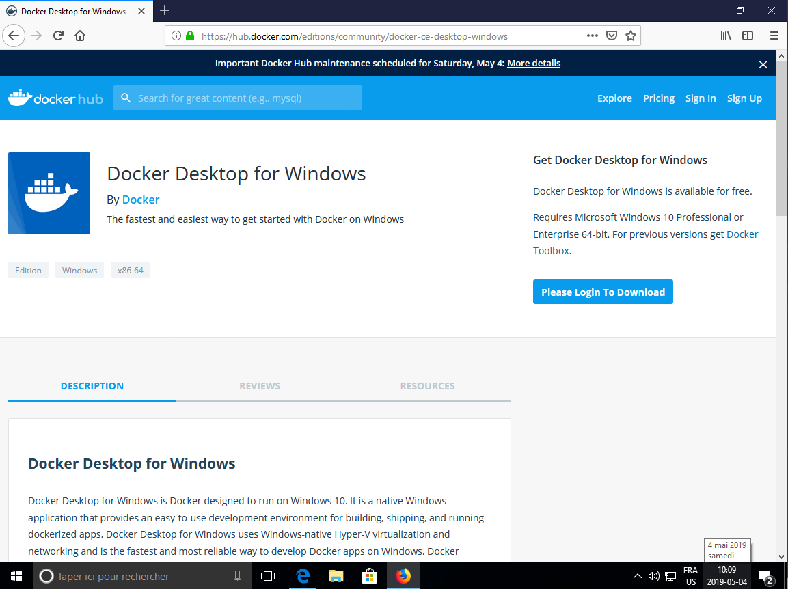Open the Firefox library icon
This screenshot has height=589, width=788.
(x=726, y=36)
